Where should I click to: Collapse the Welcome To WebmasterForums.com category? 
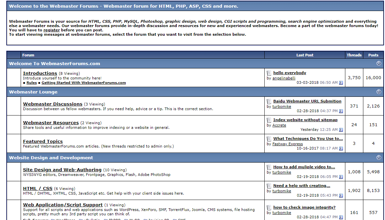[x=378, y=63]
